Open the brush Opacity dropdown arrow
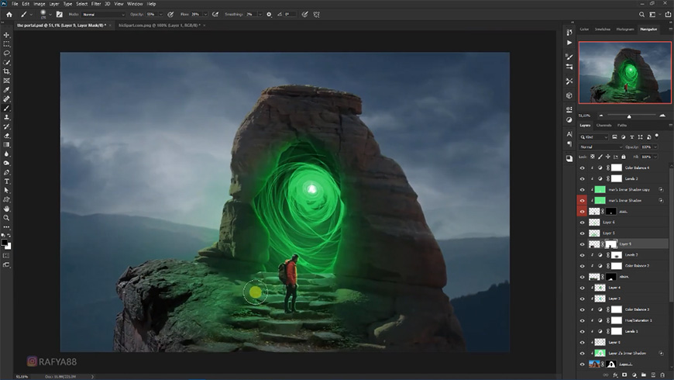 point(161,14)
